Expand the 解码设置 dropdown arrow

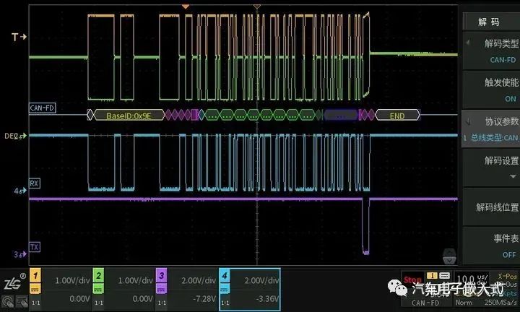tap(513, 176)
